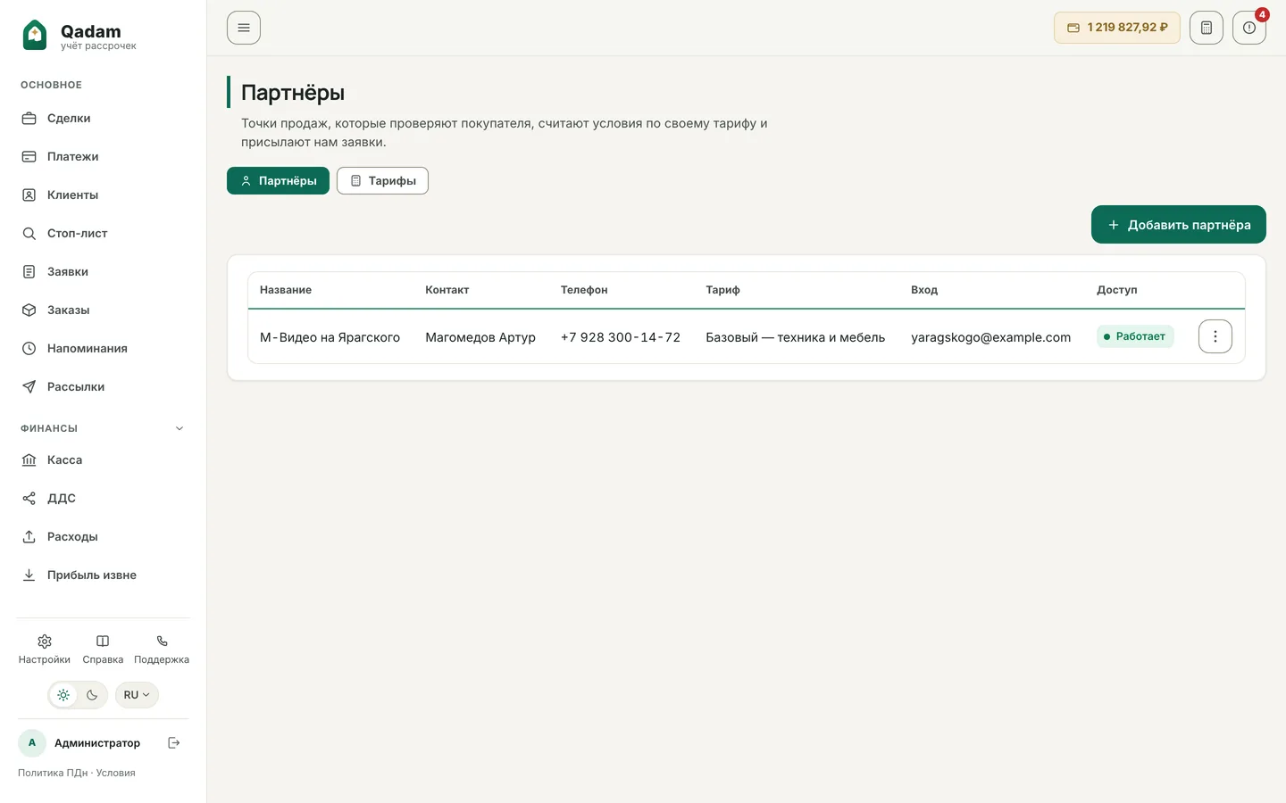Open Рассылки in sidebar

coord(104,387)
